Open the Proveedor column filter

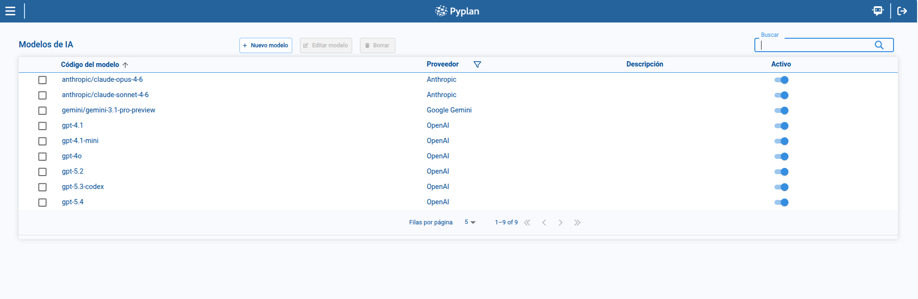tap(477, 65)
